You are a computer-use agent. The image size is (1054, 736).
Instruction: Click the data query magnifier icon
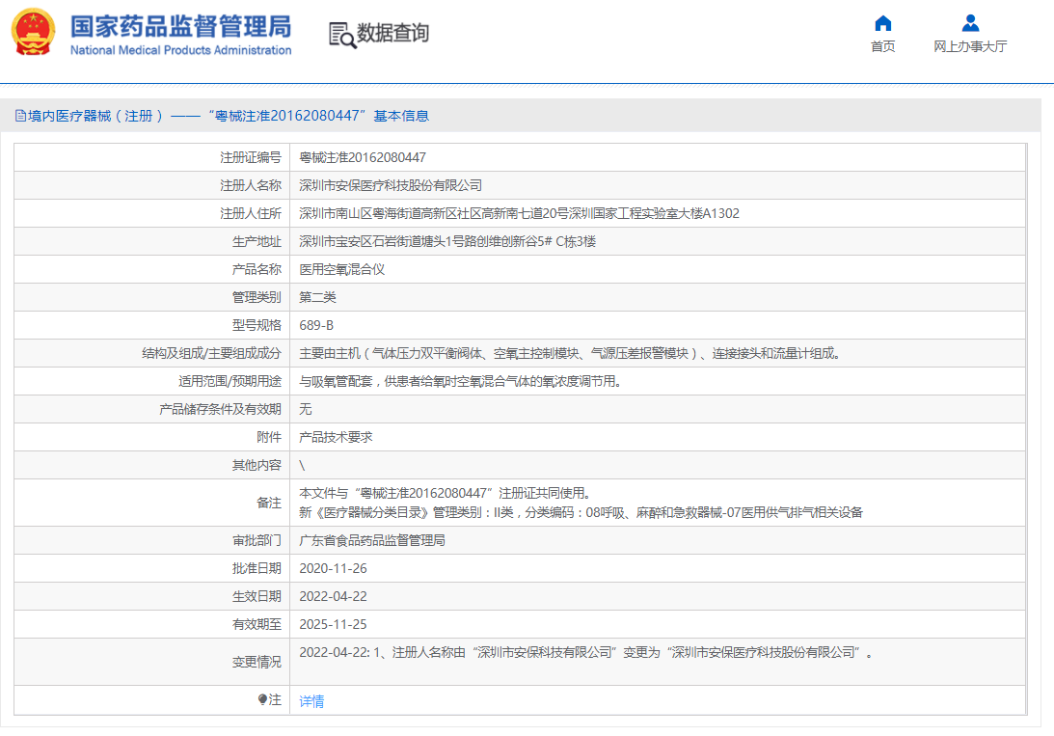[x=342, y=35]
